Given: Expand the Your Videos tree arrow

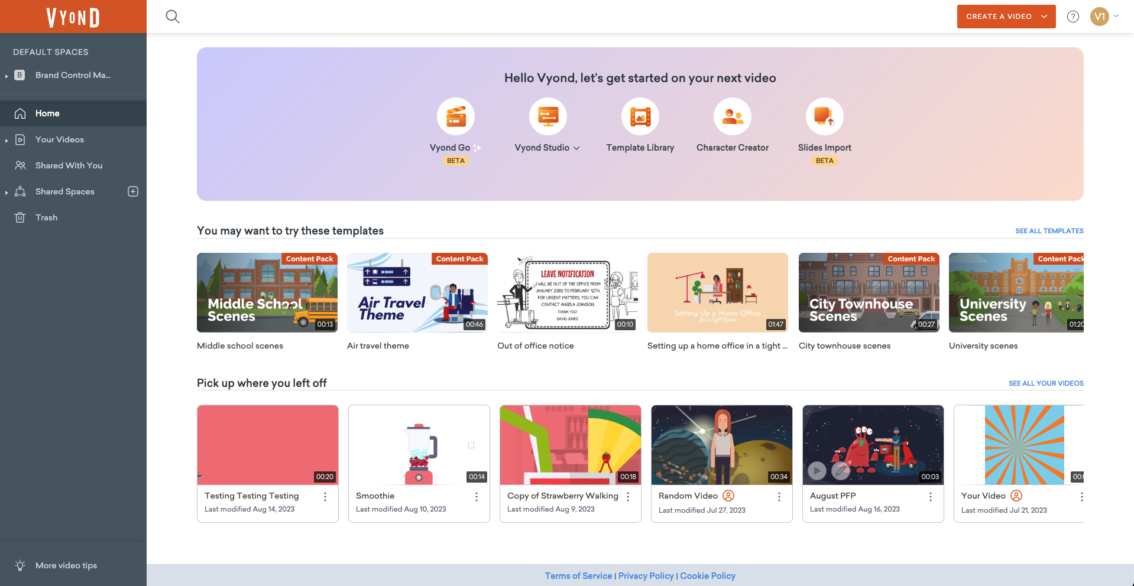Looking at the screenshot, I should click(7, 140).
